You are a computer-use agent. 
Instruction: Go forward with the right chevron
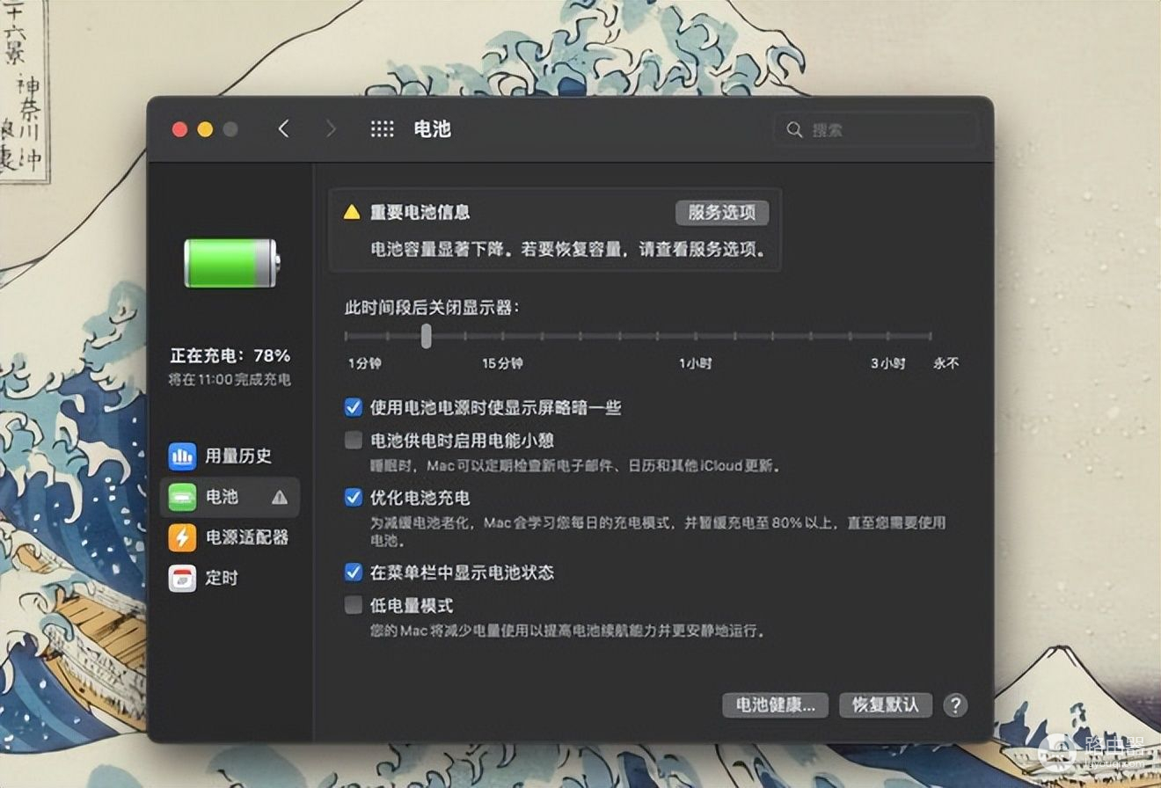pyautogui.click(x=331, y=129)
